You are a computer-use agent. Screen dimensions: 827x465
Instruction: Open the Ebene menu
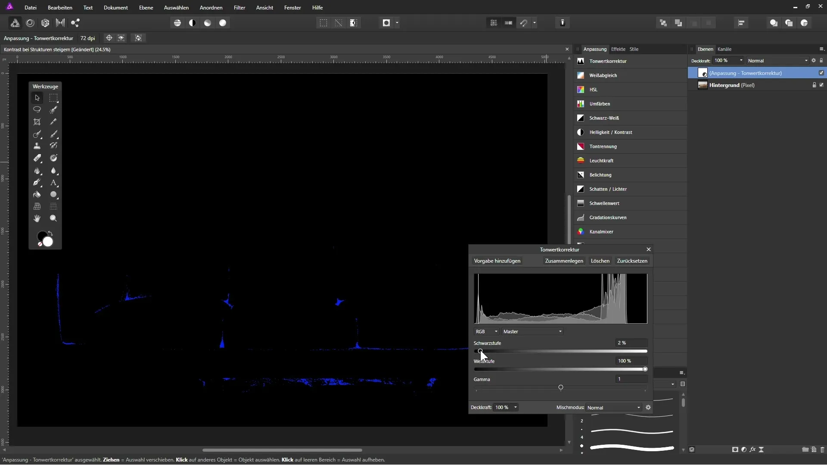(x=146, y=7)
